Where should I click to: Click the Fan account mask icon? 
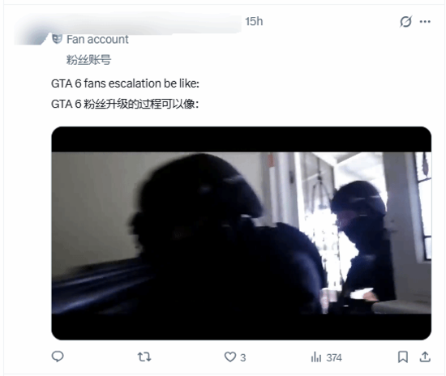tap(58, 39)
